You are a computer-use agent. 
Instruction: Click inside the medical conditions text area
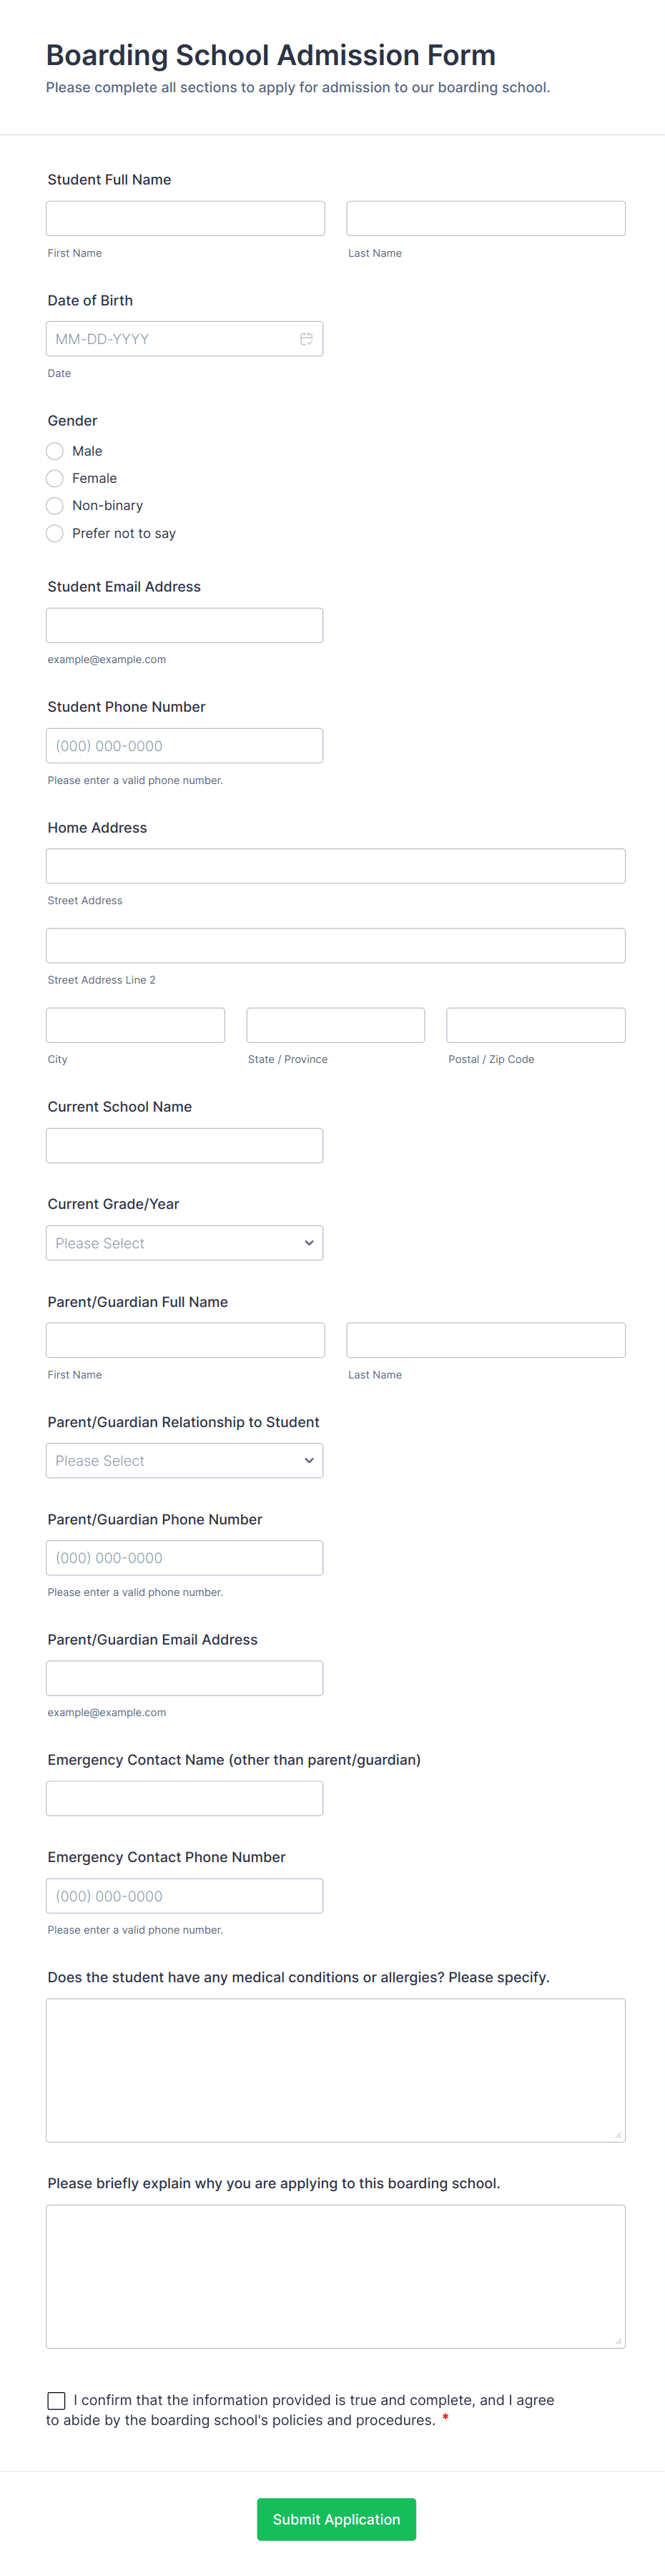tap(335, 2070)
